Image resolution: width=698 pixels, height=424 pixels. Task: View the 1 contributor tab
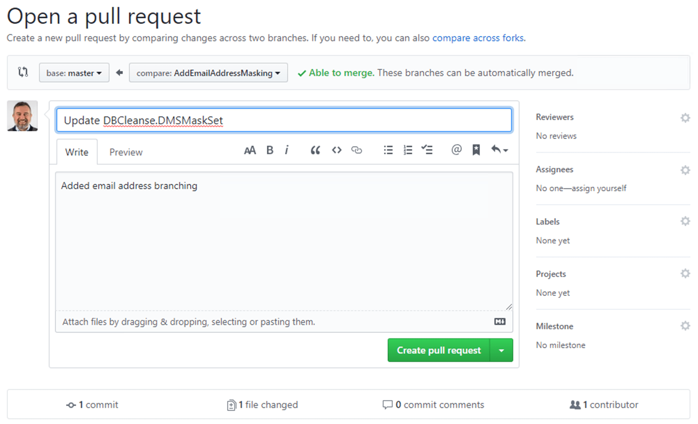(604, 404)
